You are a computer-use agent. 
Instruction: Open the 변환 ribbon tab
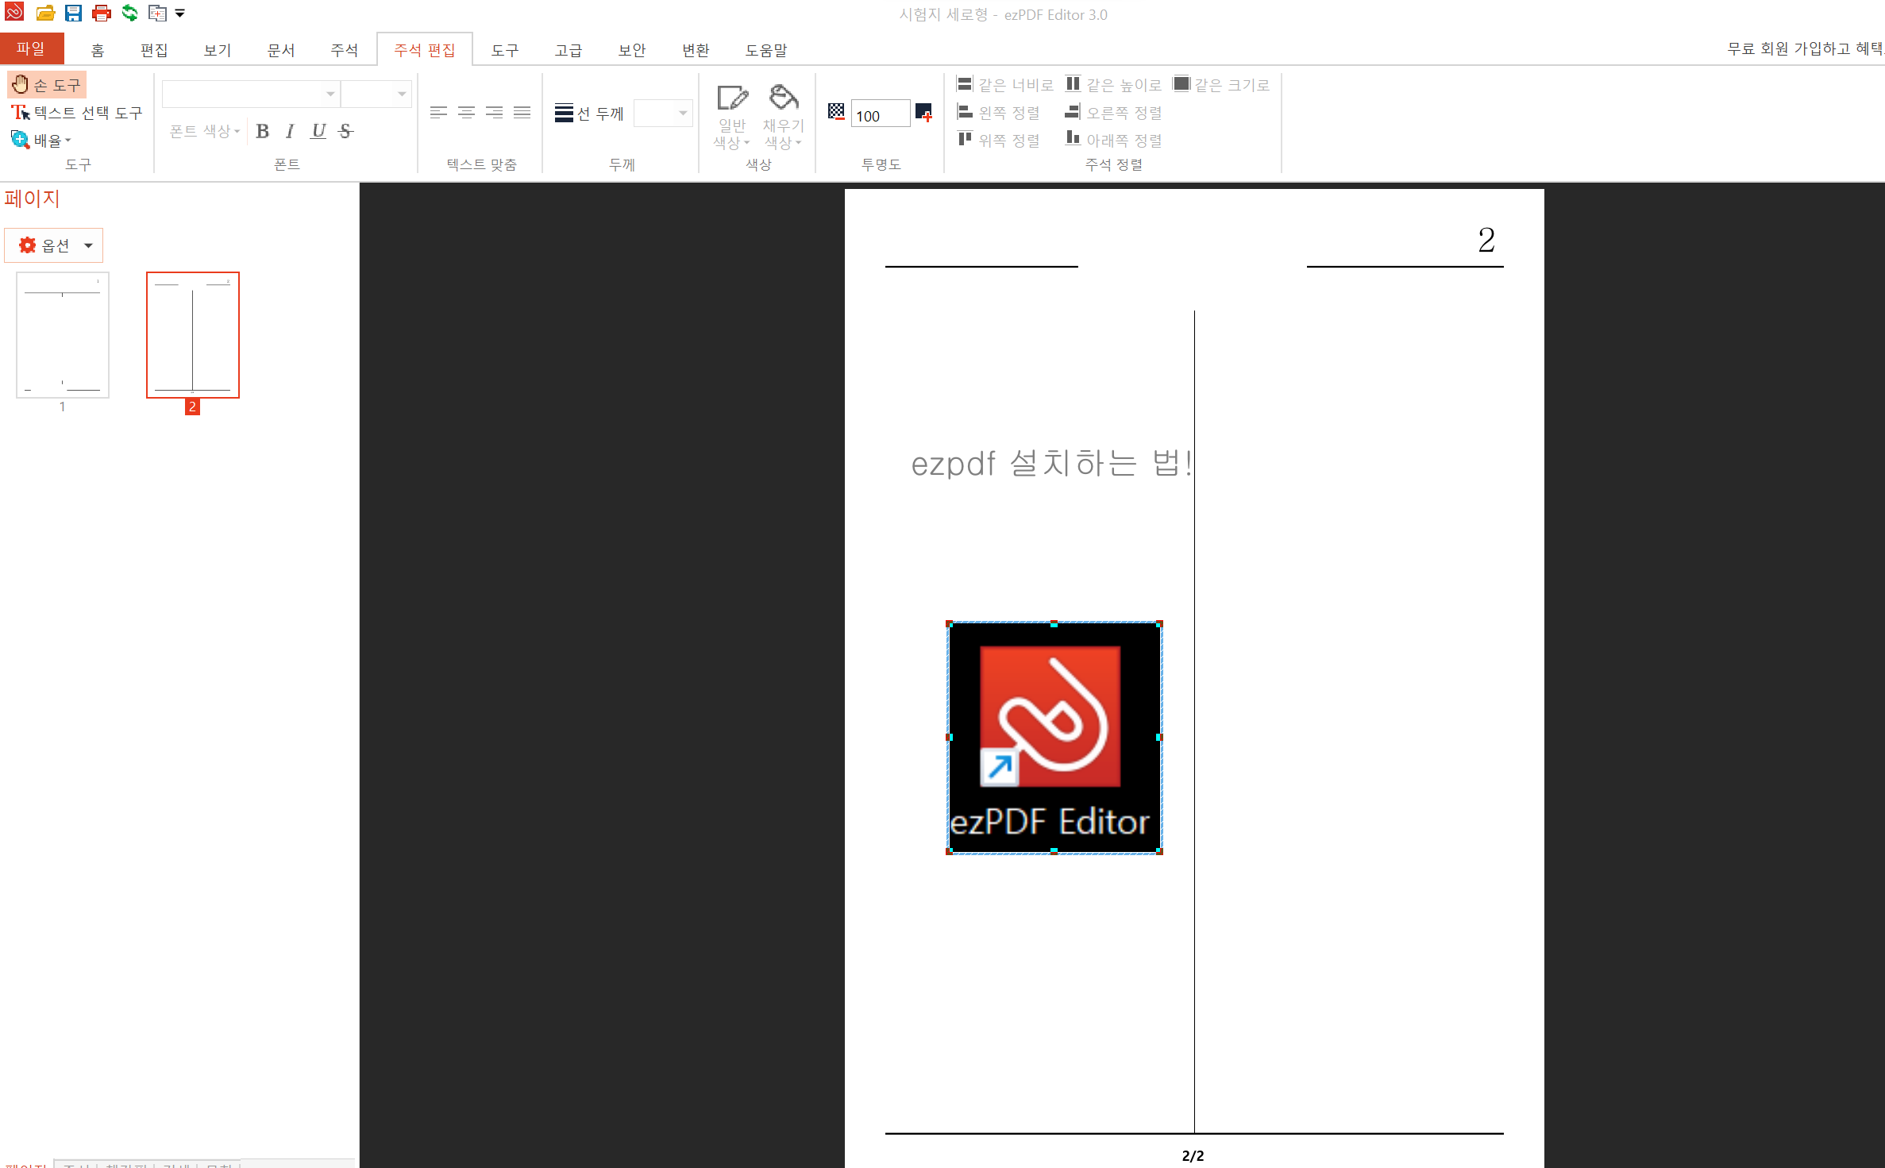[696, 50]
